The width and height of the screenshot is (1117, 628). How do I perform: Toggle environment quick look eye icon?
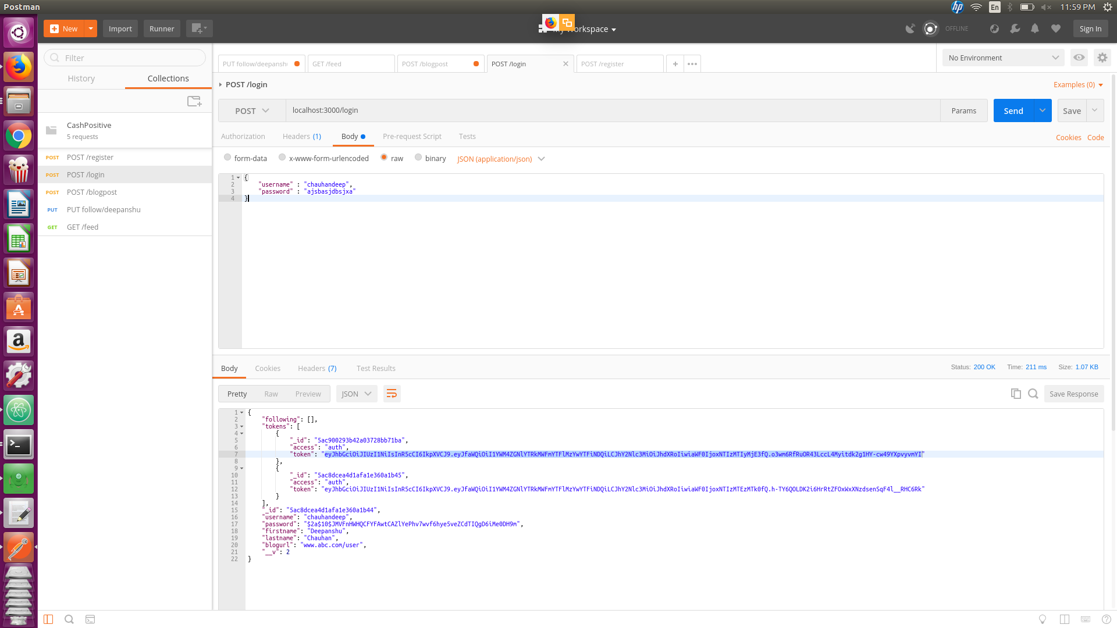click(x=1079, y=58)
